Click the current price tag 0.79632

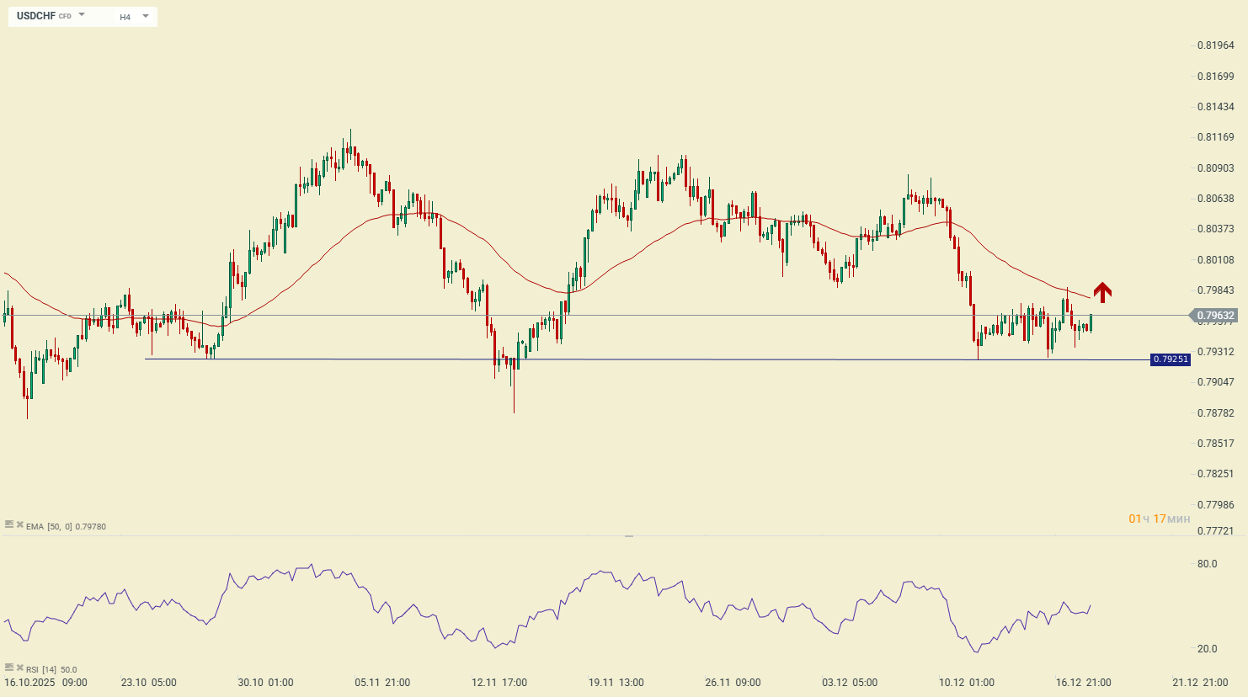[1217, 316]
